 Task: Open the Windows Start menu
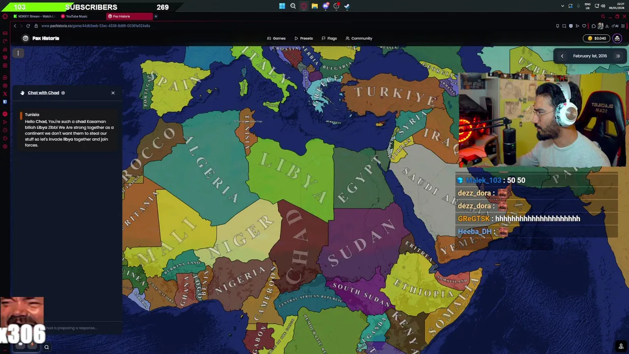click(282, 6)
